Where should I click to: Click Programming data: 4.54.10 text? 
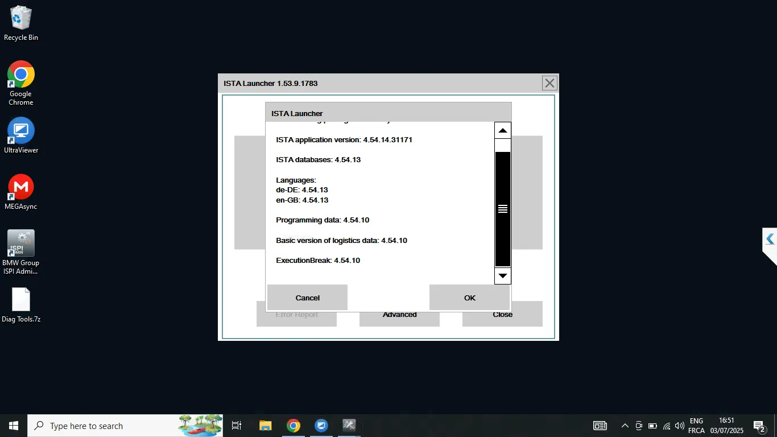click(x=323, y=220)
